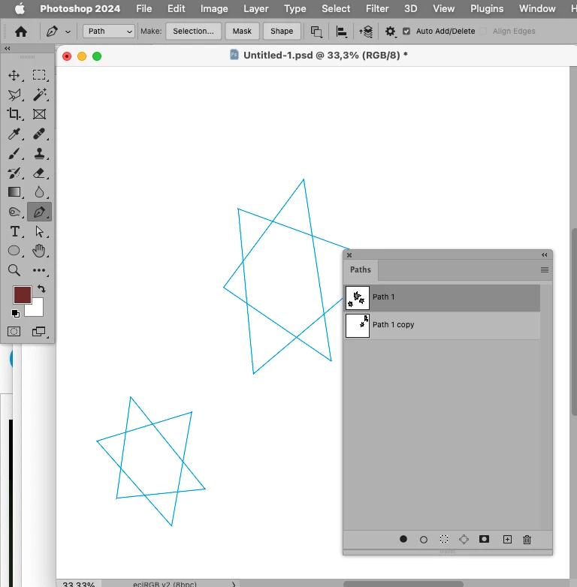Select the Path 1 row

pyautogui.click(x=442, y=298)
